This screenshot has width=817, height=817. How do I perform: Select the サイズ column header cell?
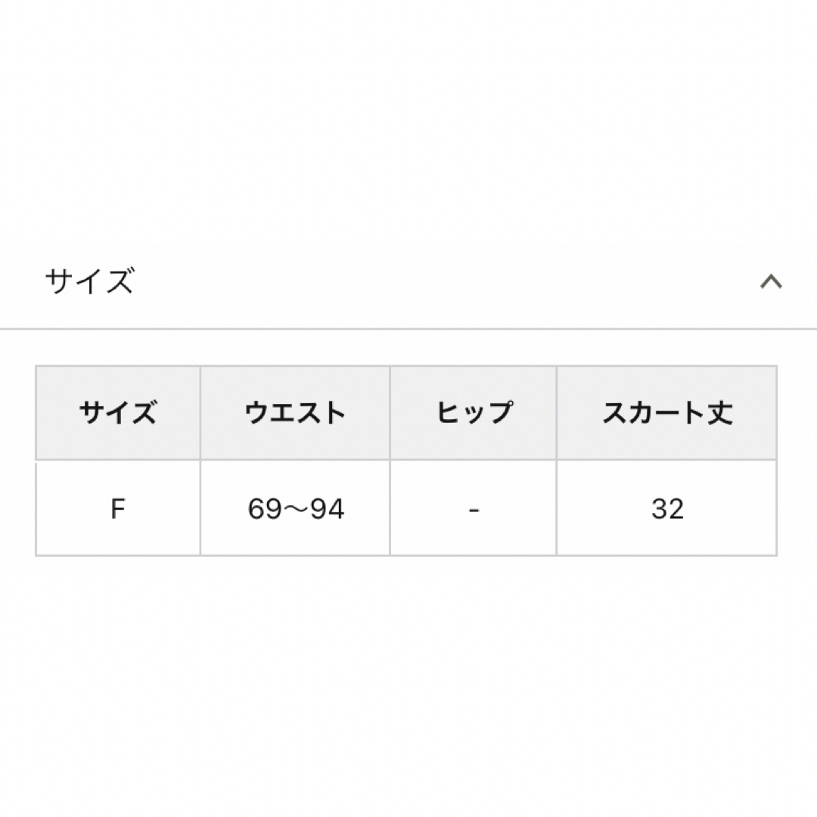point(118,413)
